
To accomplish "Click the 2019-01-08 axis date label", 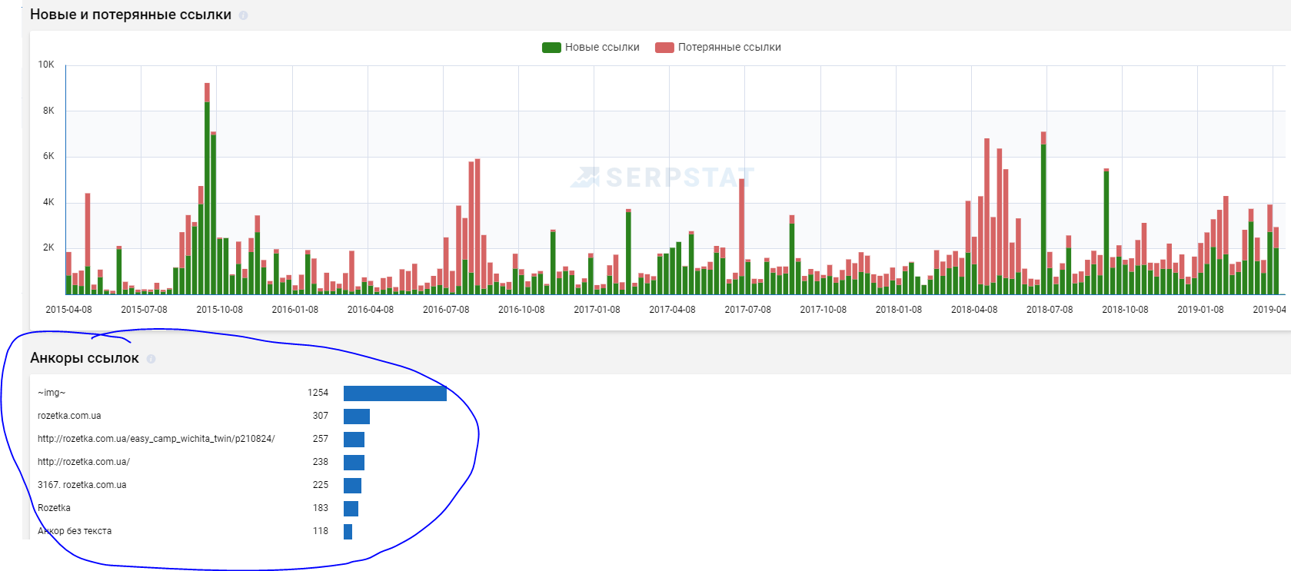I will tap(1200, 310).
